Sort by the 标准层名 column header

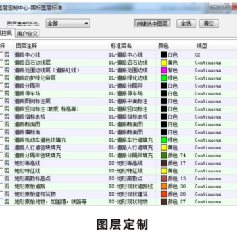[x=121, y=46]
